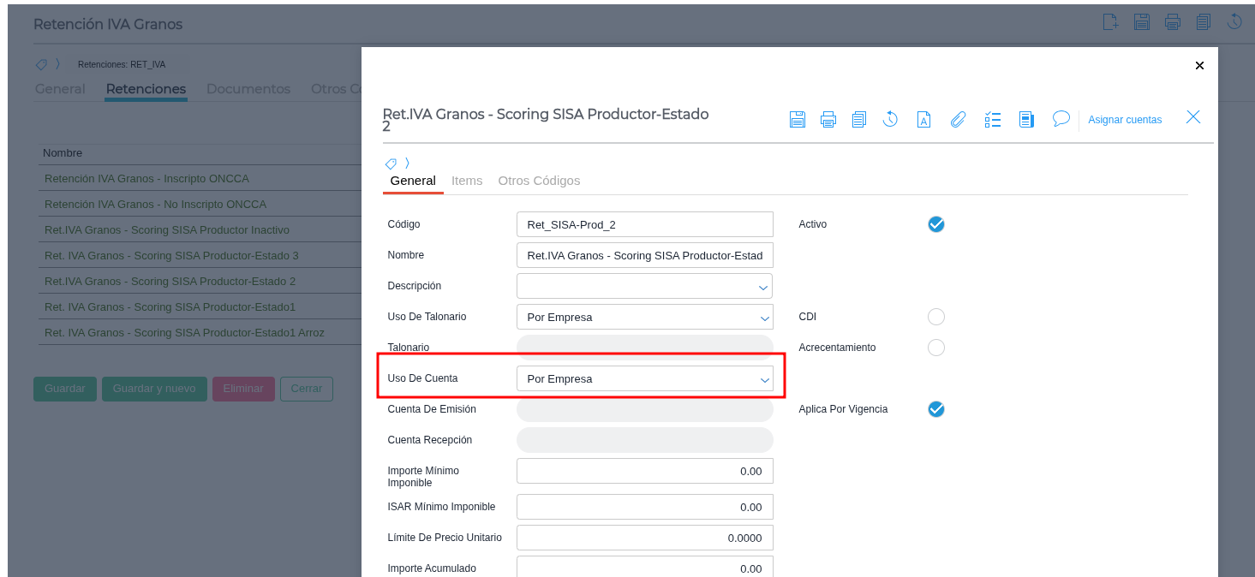1255x577 pixels.
Task: Click the save diskette icon in dialog toolbar
Action: tap(797, 120)
